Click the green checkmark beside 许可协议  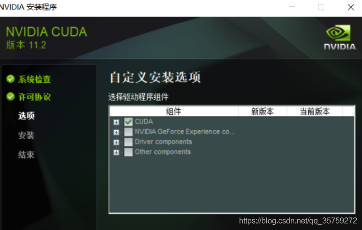tap(11, 97)
